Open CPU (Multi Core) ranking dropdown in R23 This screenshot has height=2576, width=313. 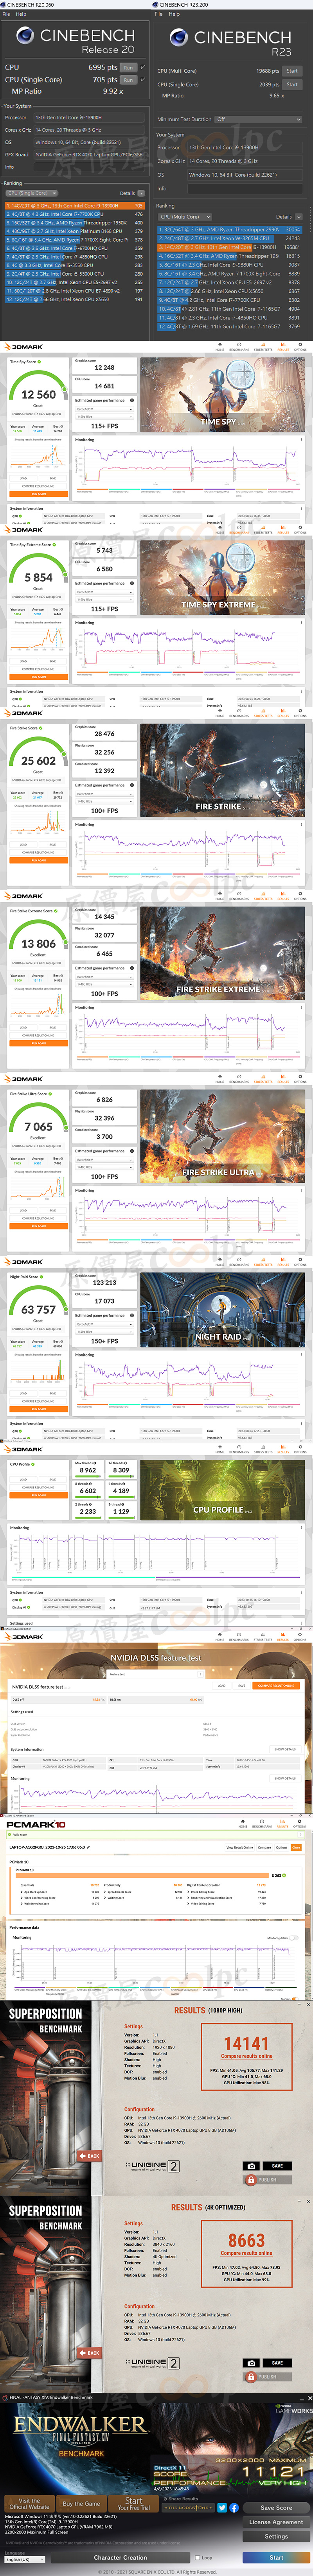185,216
